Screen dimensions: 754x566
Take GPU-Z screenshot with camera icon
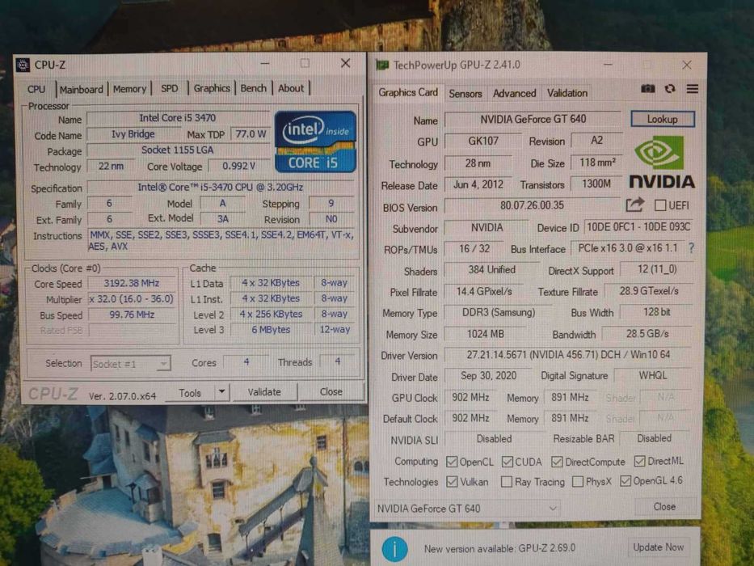pos(647,89)
